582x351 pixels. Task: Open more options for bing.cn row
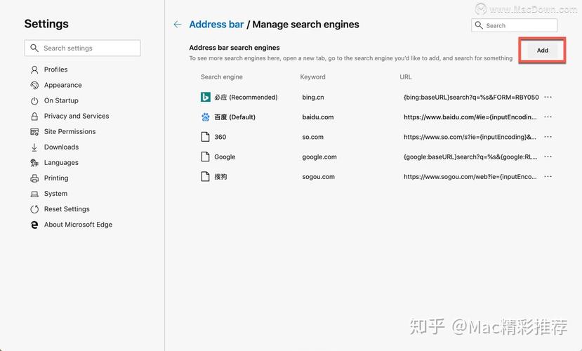click(548, 97)
